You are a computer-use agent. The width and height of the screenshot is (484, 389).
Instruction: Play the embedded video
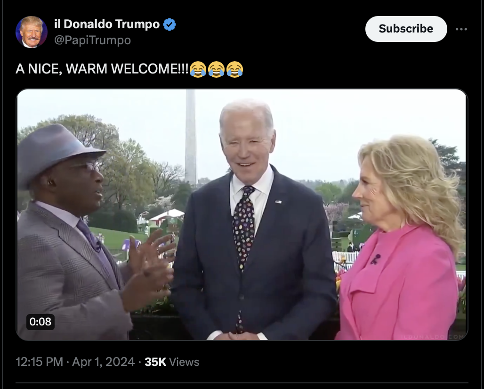pyautogui.click(x=242, y=215)
